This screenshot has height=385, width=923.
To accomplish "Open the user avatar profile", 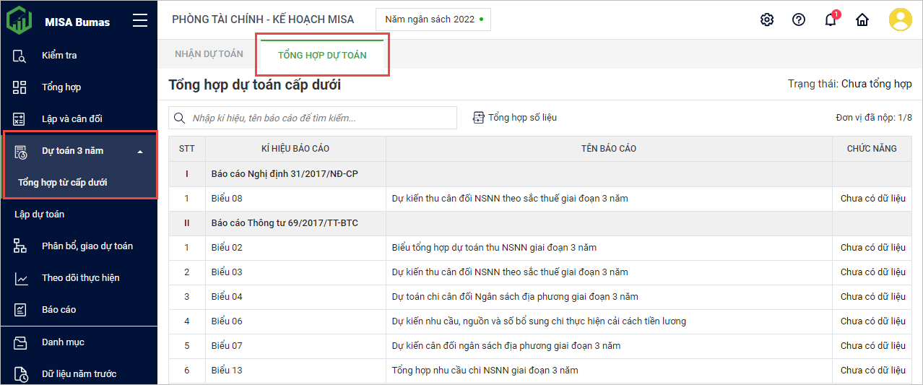I will coord(900,20).
